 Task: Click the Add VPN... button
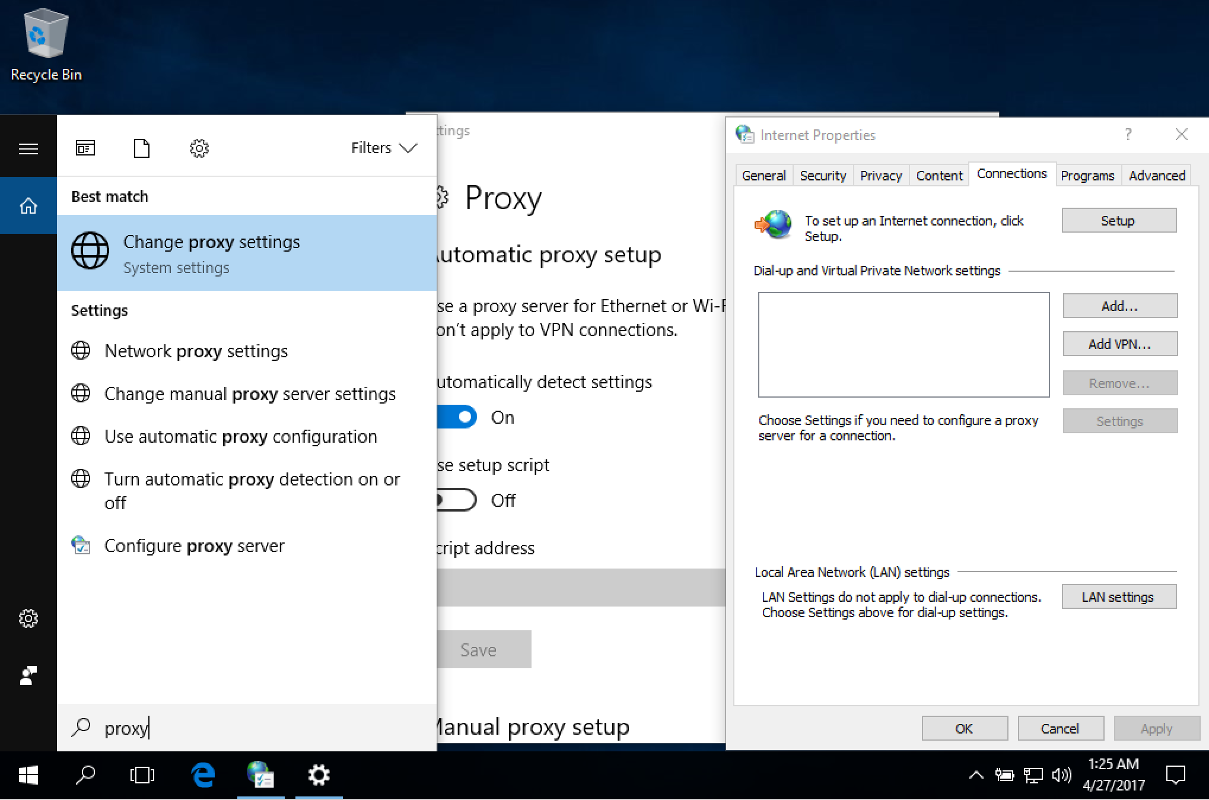[x=1119, y=344]
